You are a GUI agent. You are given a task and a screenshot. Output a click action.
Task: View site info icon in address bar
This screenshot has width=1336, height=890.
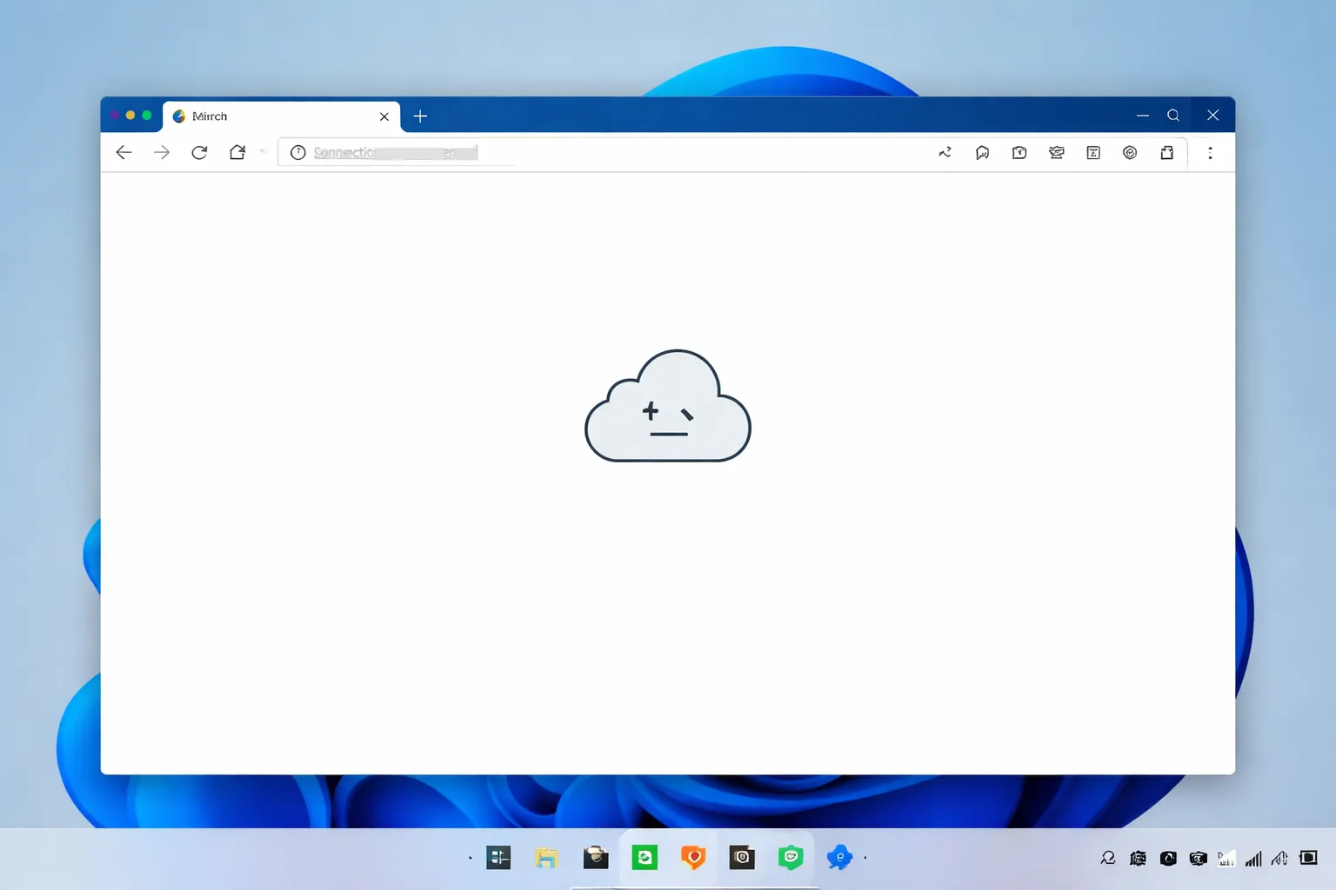point(297,153)
